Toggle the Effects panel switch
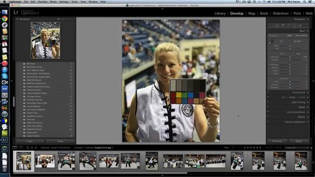Image resolution: width=315 pixels, height=177 pixels. point(268,117)
